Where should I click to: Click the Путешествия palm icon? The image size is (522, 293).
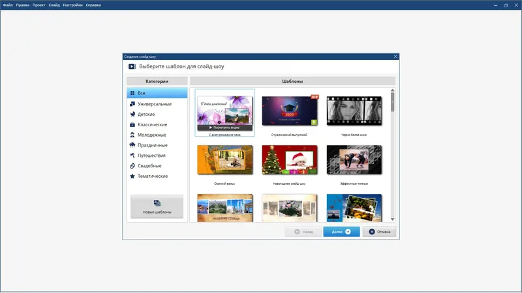pos(132,156)
